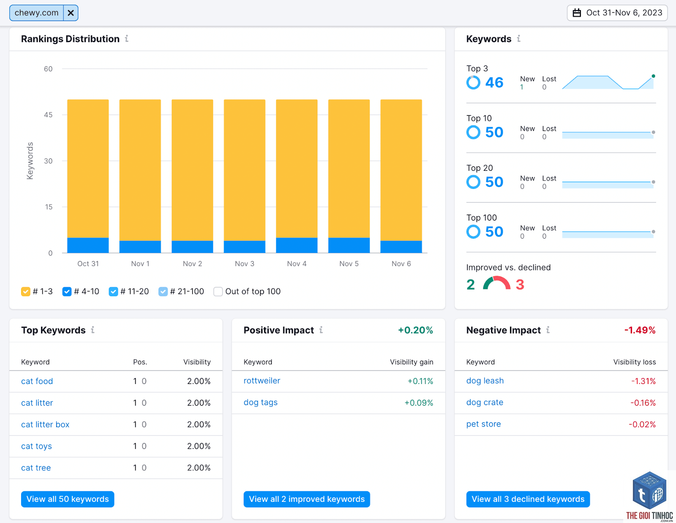Click the Visibility gain column header

[412, 362]
